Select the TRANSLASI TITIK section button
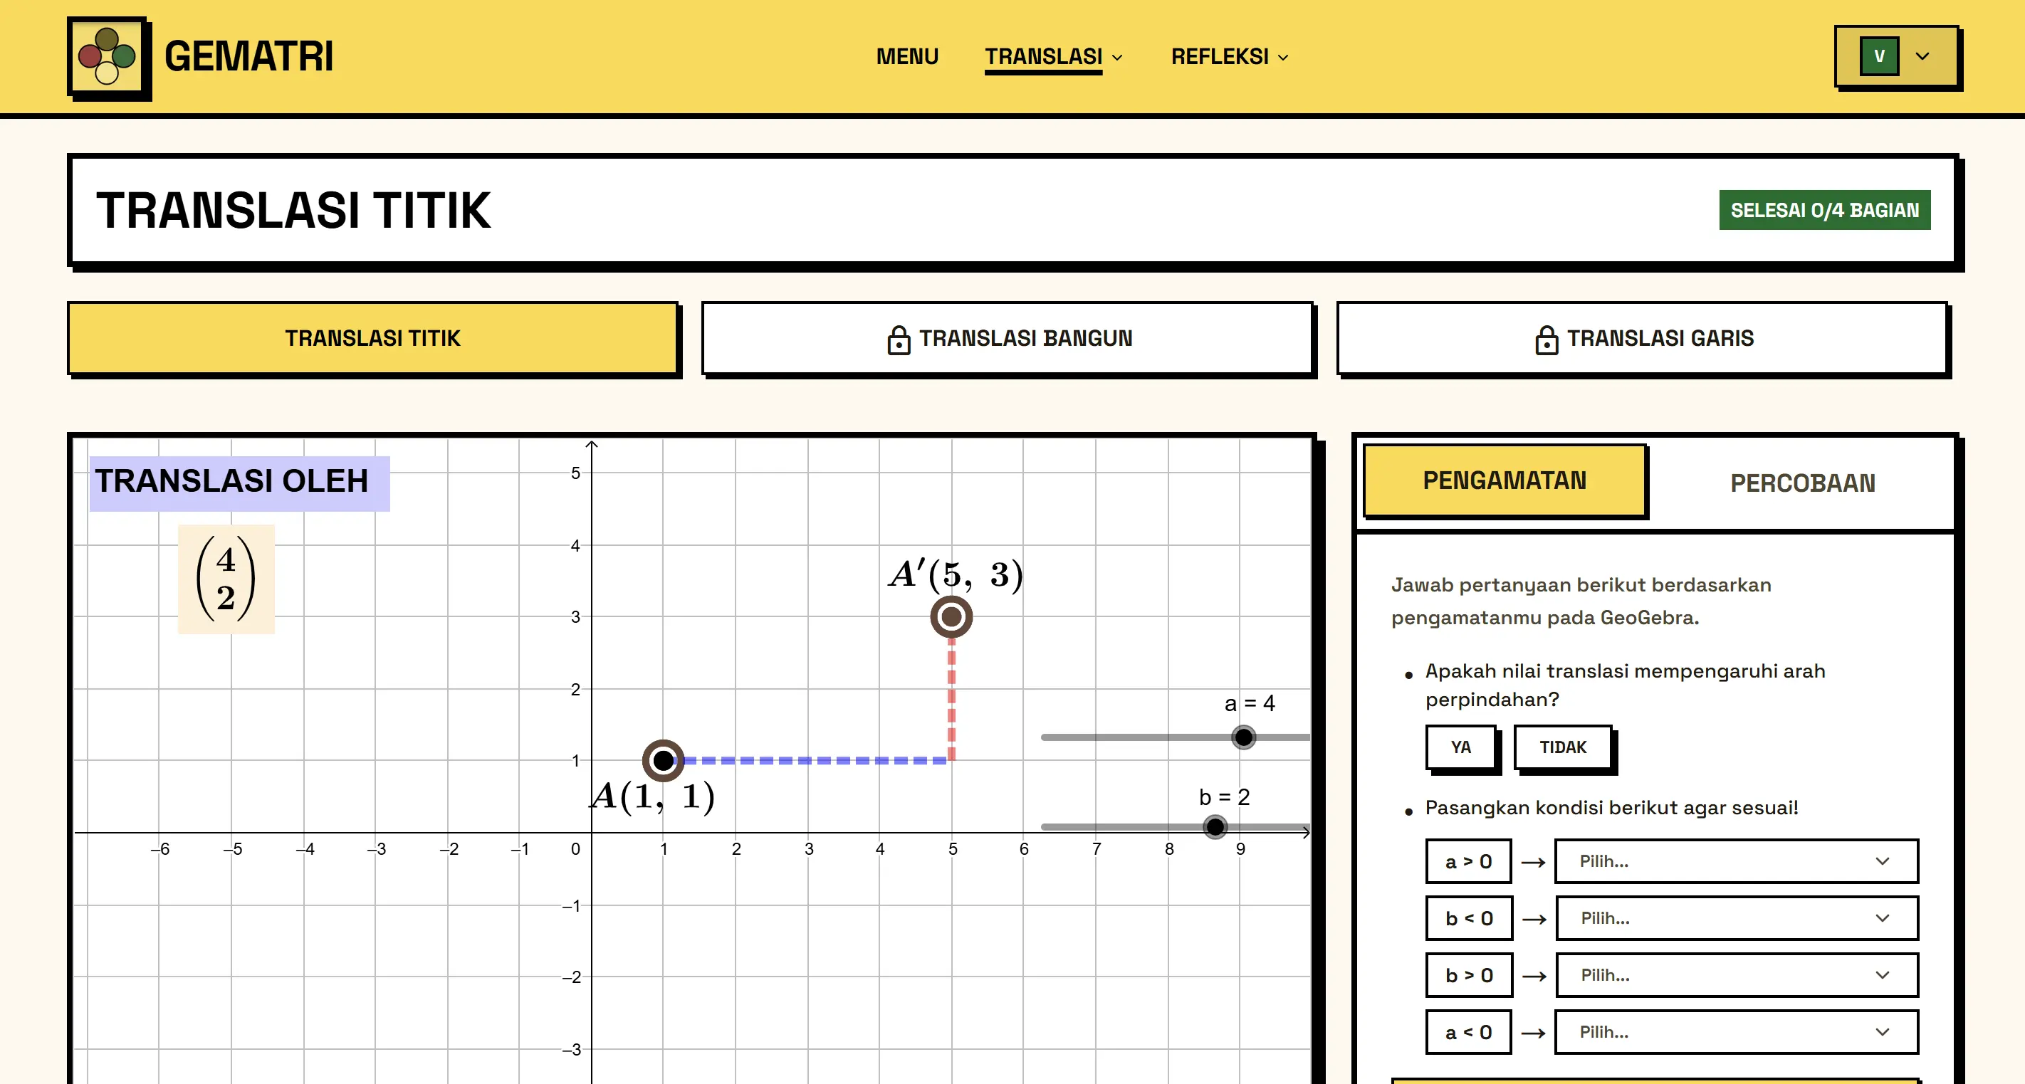The image size is (2025, 1084). click(x=372, y=339)
